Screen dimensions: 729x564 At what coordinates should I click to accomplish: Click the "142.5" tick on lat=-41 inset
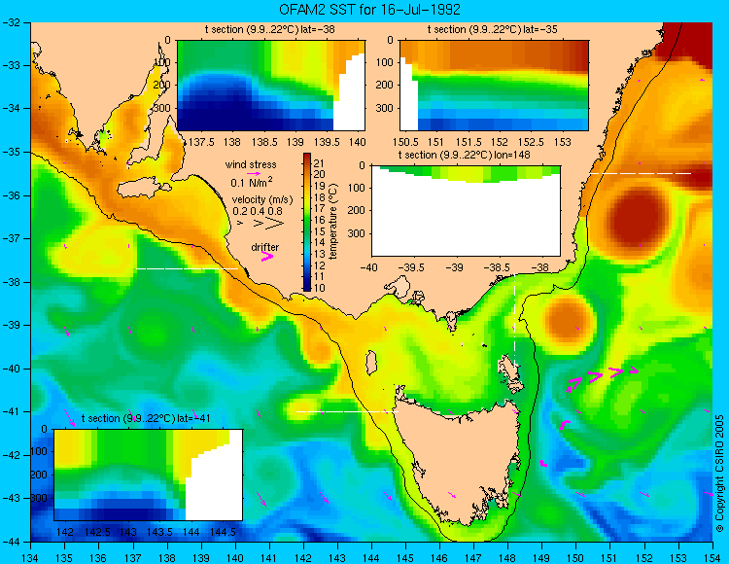point(97,532)
